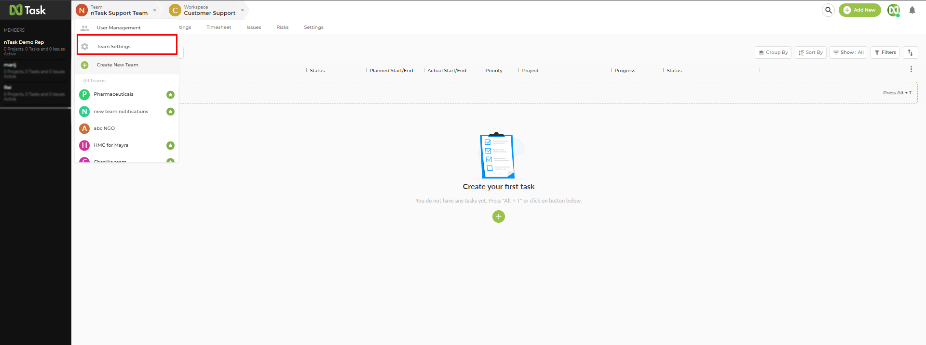Select Create New Team
Image resolution: width=926 pixels, height=345 pixels.
(x=127, y=65)
